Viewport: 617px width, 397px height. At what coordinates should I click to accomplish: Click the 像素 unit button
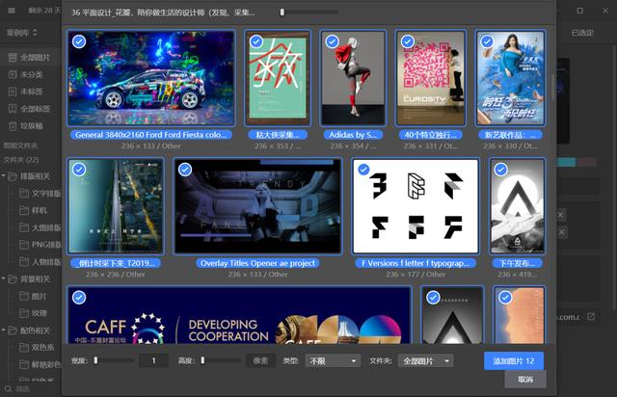pyautogui.click(x=260, y=360)
